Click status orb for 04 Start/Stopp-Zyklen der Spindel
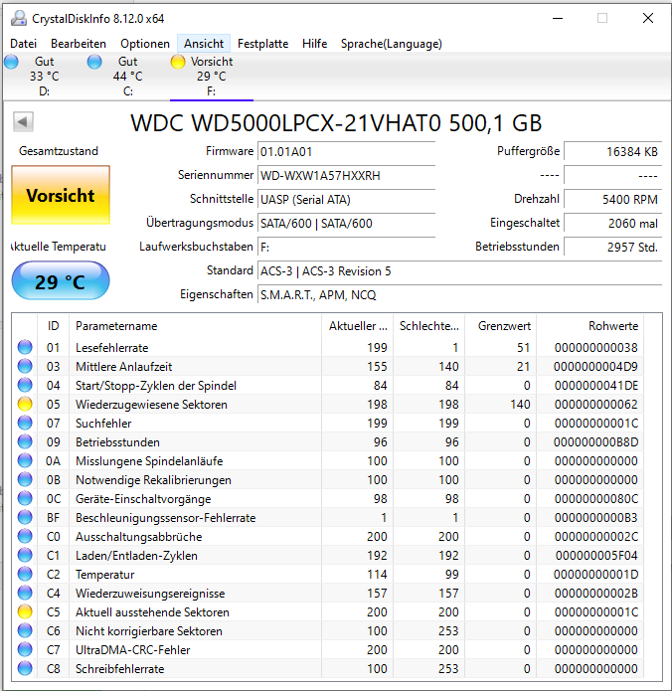This screenshot has height=691, width=672. coord(25,385)
